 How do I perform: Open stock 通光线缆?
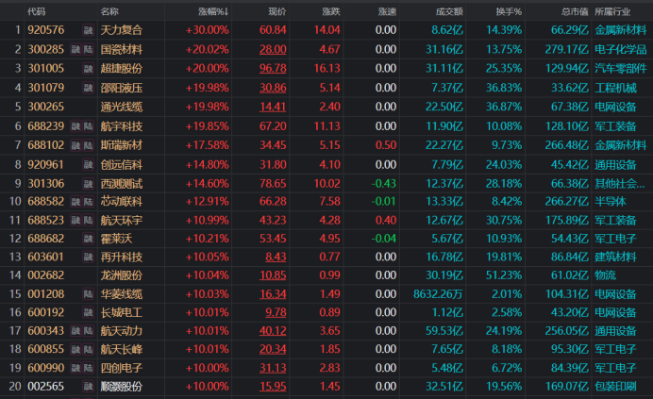click(x=121, y=107)
